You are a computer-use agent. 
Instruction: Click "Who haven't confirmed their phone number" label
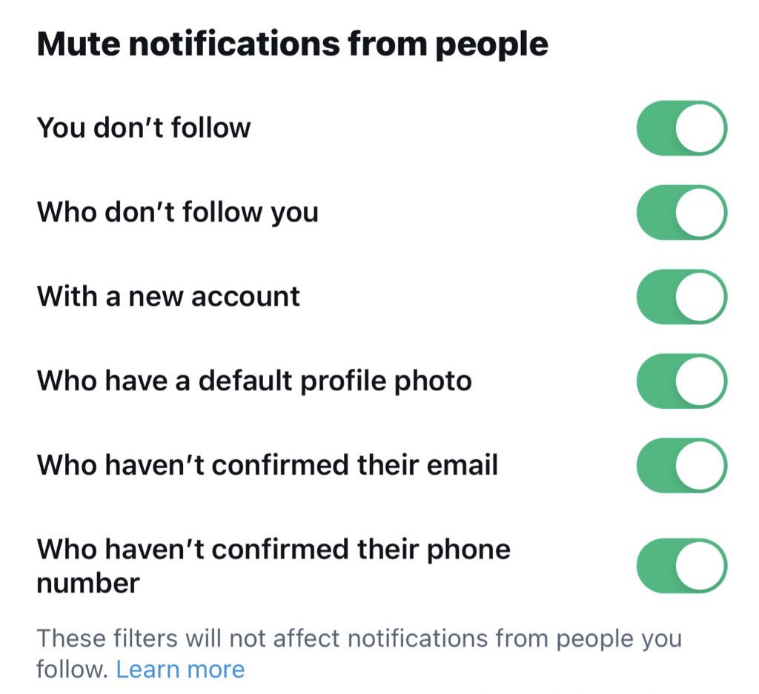[274, 566]
